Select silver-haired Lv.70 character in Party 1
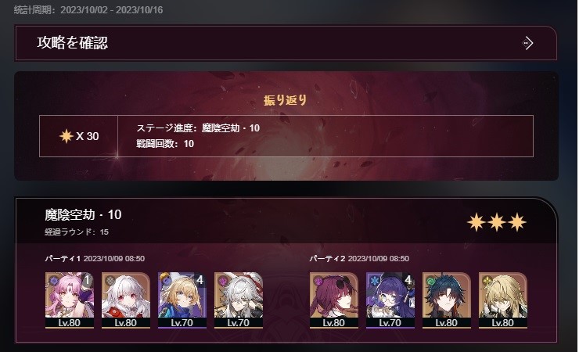Screen dimensions: 579x352 click(x=238, y=300)
